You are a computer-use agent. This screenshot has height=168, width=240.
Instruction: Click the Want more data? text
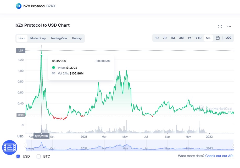[191, 156]
